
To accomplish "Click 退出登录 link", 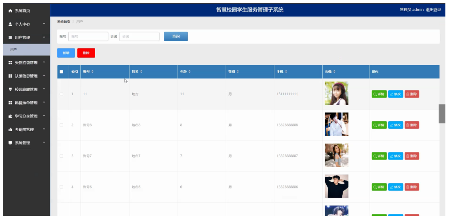I will point(433,10).
